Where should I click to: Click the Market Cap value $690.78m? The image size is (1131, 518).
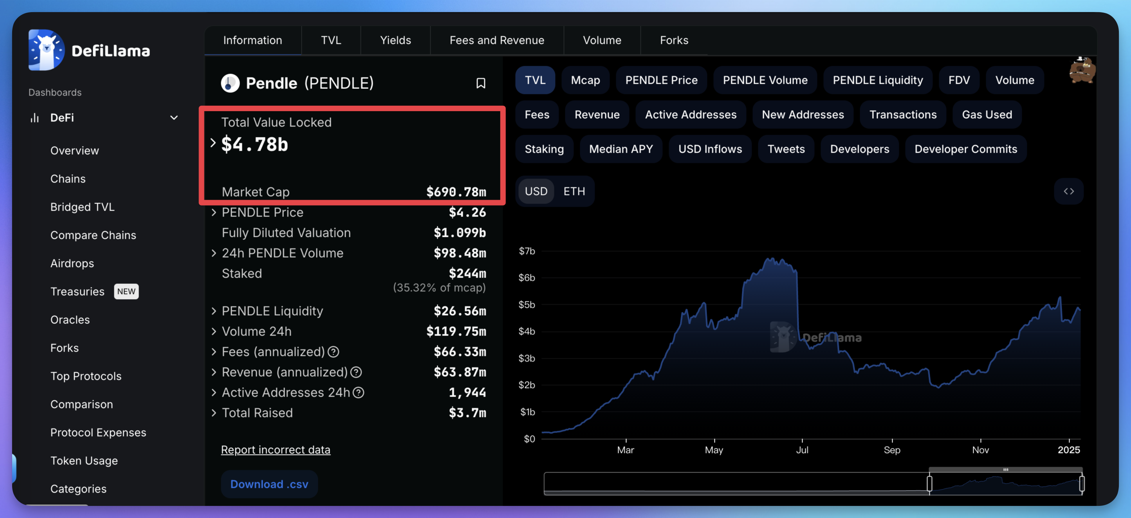point(456,192)
